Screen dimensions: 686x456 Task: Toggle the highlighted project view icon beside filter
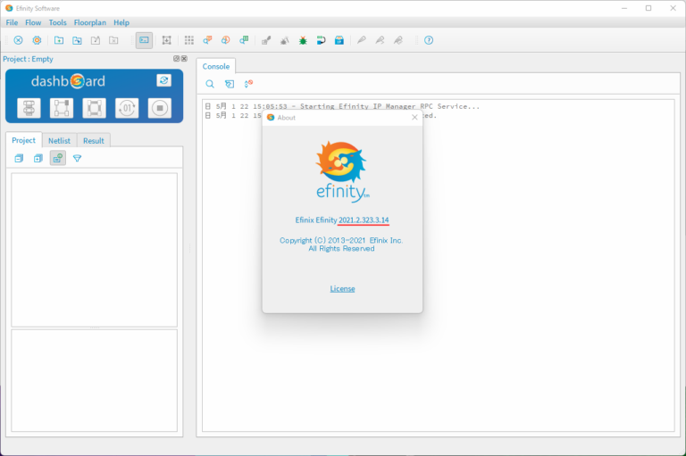pyautogui.click(x=57, y=158)
